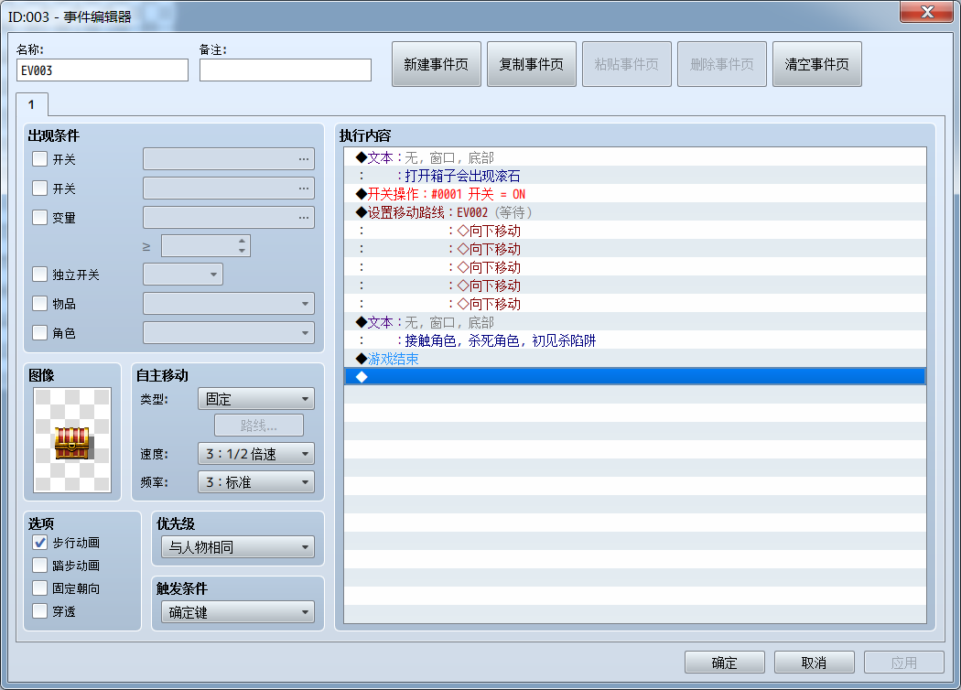961x690 pixels.
Task: Select the 设置移动路线 EV002 command row
Action: click(x=635, y=212)
